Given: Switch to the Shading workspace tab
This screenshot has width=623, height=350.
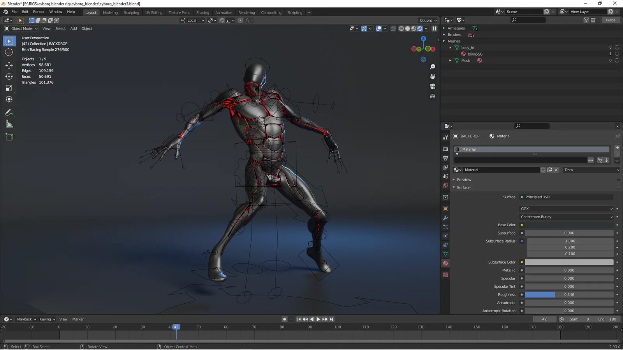Looking at the screenshot, I should 202,12.
